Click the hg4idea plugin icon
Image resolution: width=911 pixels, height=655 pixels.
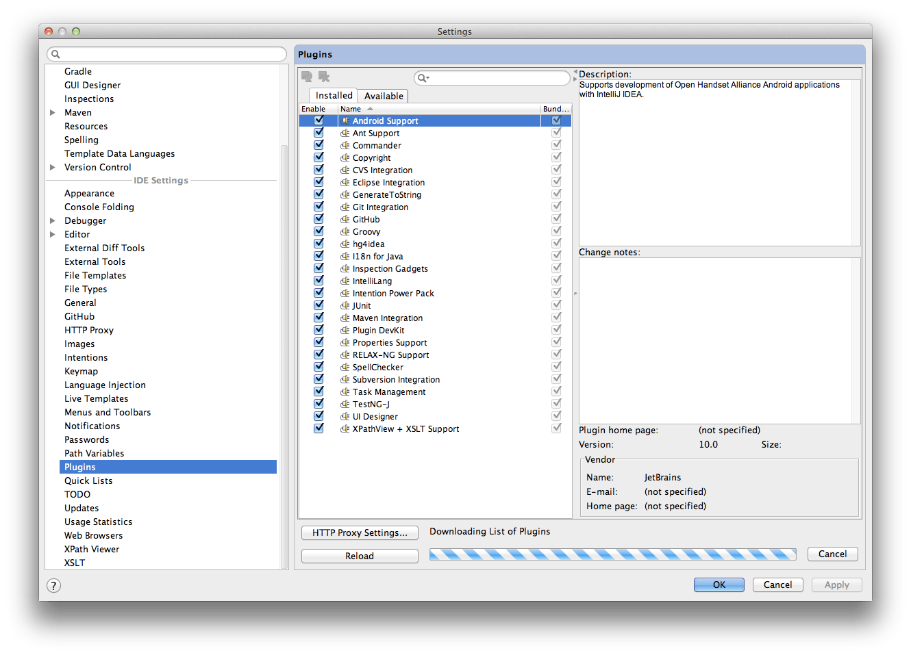click(x=345, y=244)
